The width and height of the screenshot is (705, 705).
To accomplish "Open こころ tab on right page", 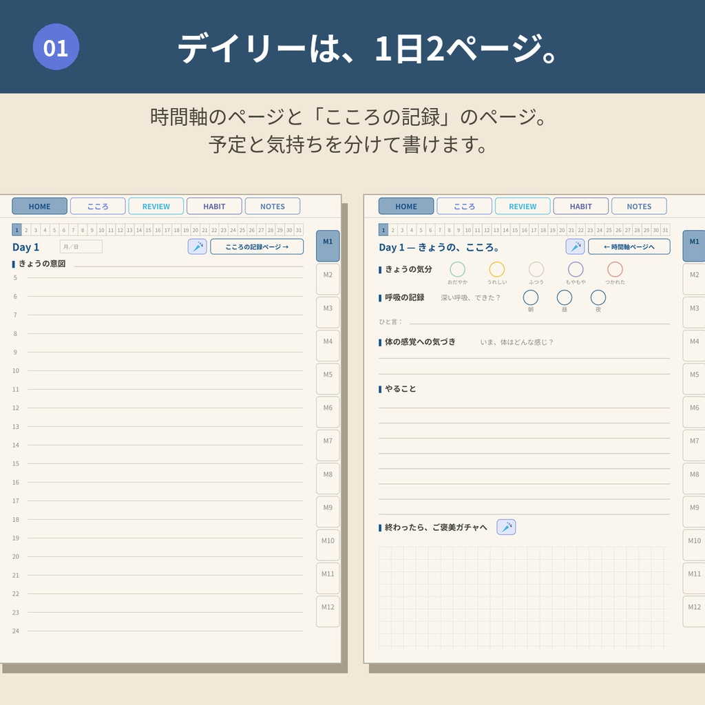I will (465, 207).
